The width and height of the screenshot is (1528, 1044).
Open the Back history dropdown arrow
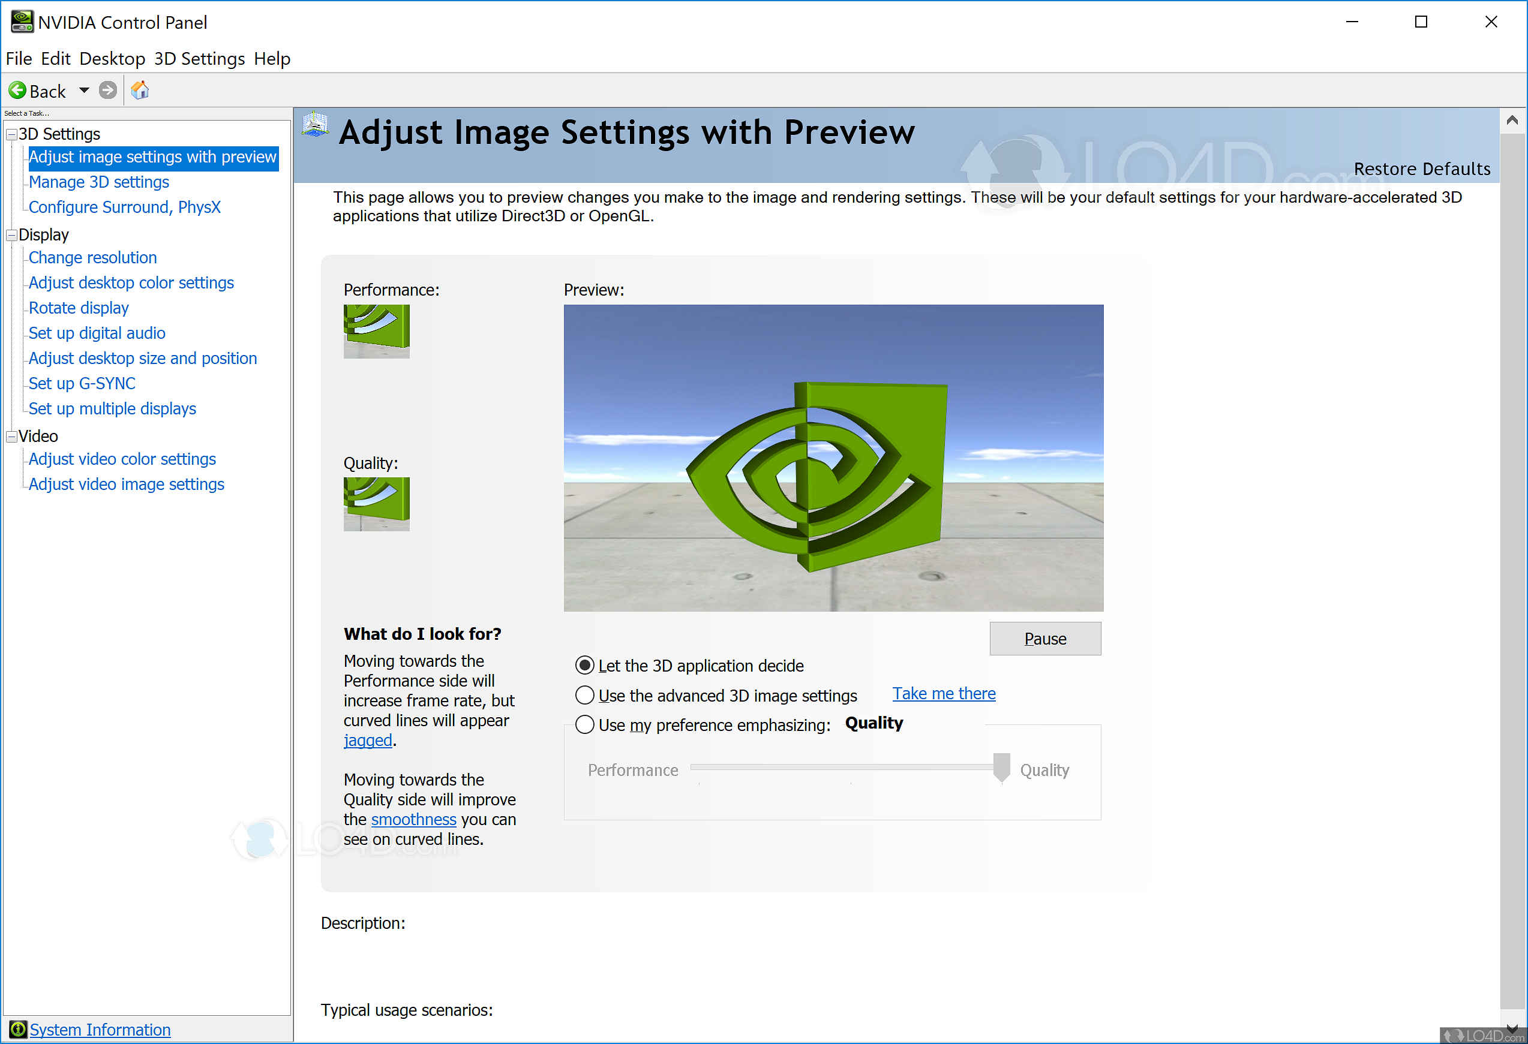(x=84, y=90)
